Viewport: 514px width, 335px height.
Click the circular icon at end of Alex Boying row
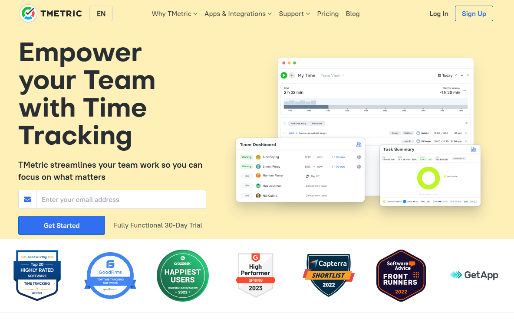[359, 157]
